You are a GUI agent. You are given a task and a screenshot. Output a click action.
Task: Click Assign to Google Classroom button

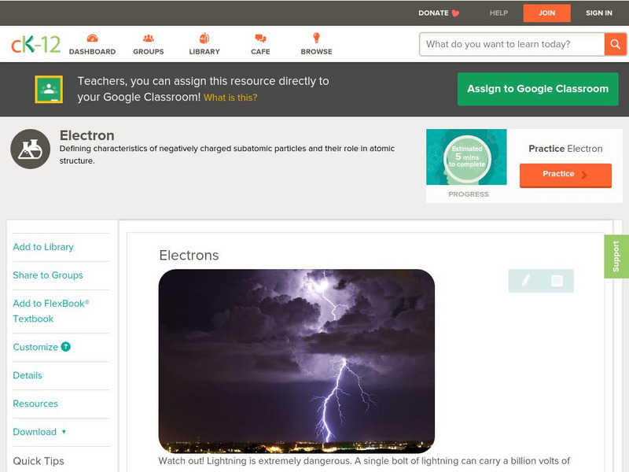538,89
